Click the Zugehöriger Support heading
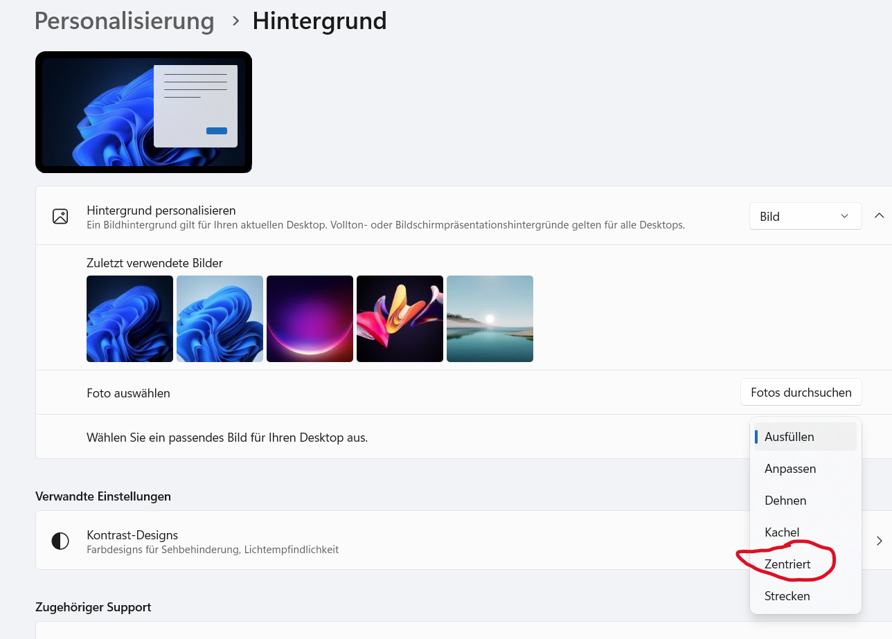Image resolution: width=892 pixels, height=639 pixels. point(93,607)
